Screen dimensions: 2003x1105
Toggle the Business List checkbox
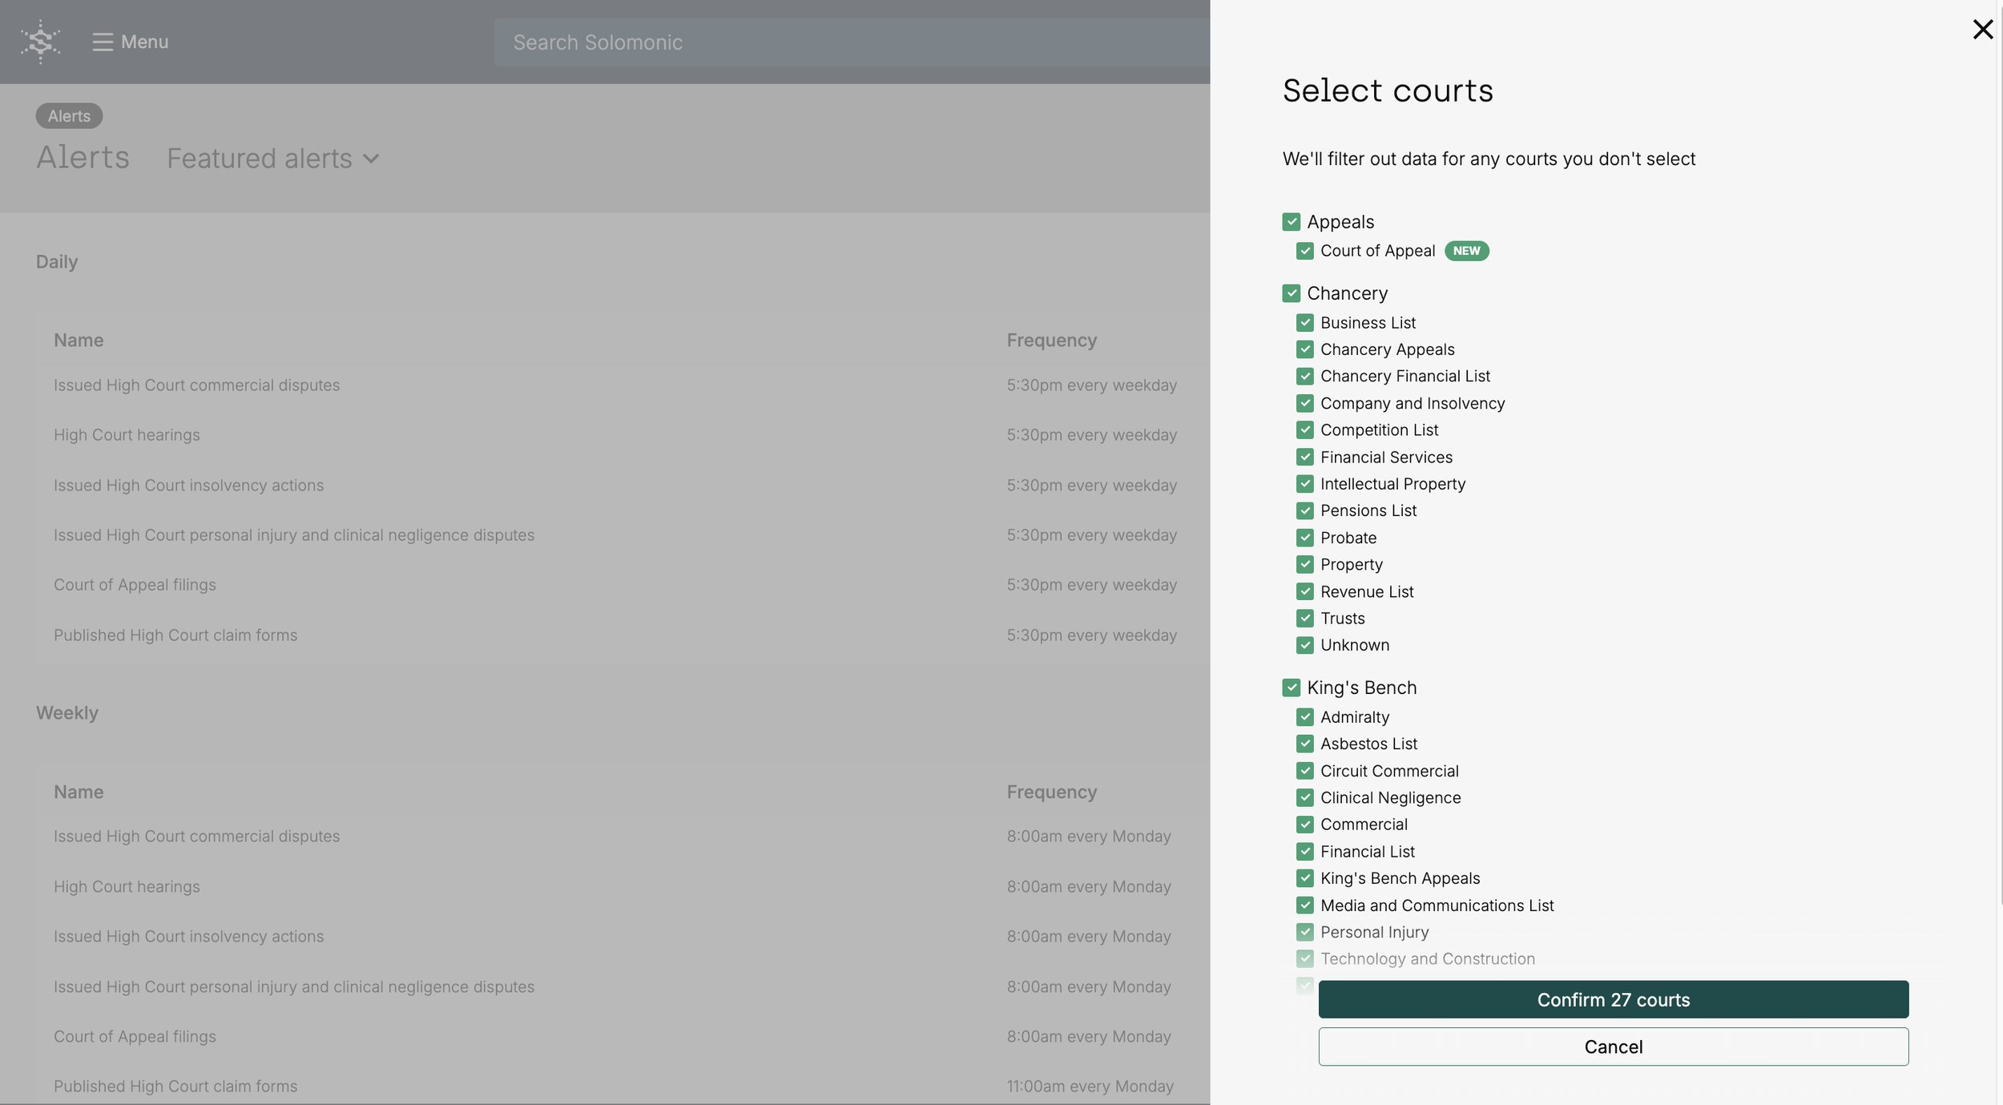[x=1304, y=323]
